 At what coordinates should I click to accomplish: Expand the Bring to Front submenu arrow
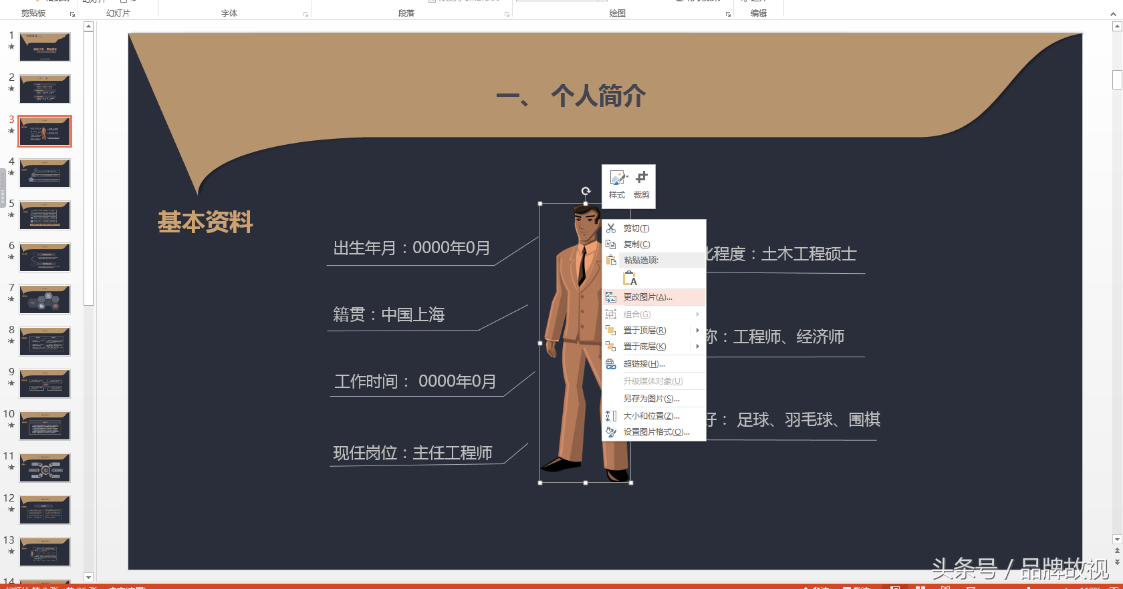(x=697, y=331)
